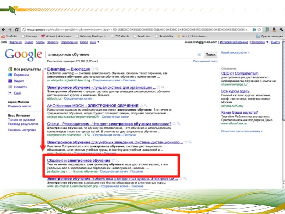Image resolution: width=285 pixels, height=214 pixels.
Task: Go back to the previous page
Action: click(4, 30)
